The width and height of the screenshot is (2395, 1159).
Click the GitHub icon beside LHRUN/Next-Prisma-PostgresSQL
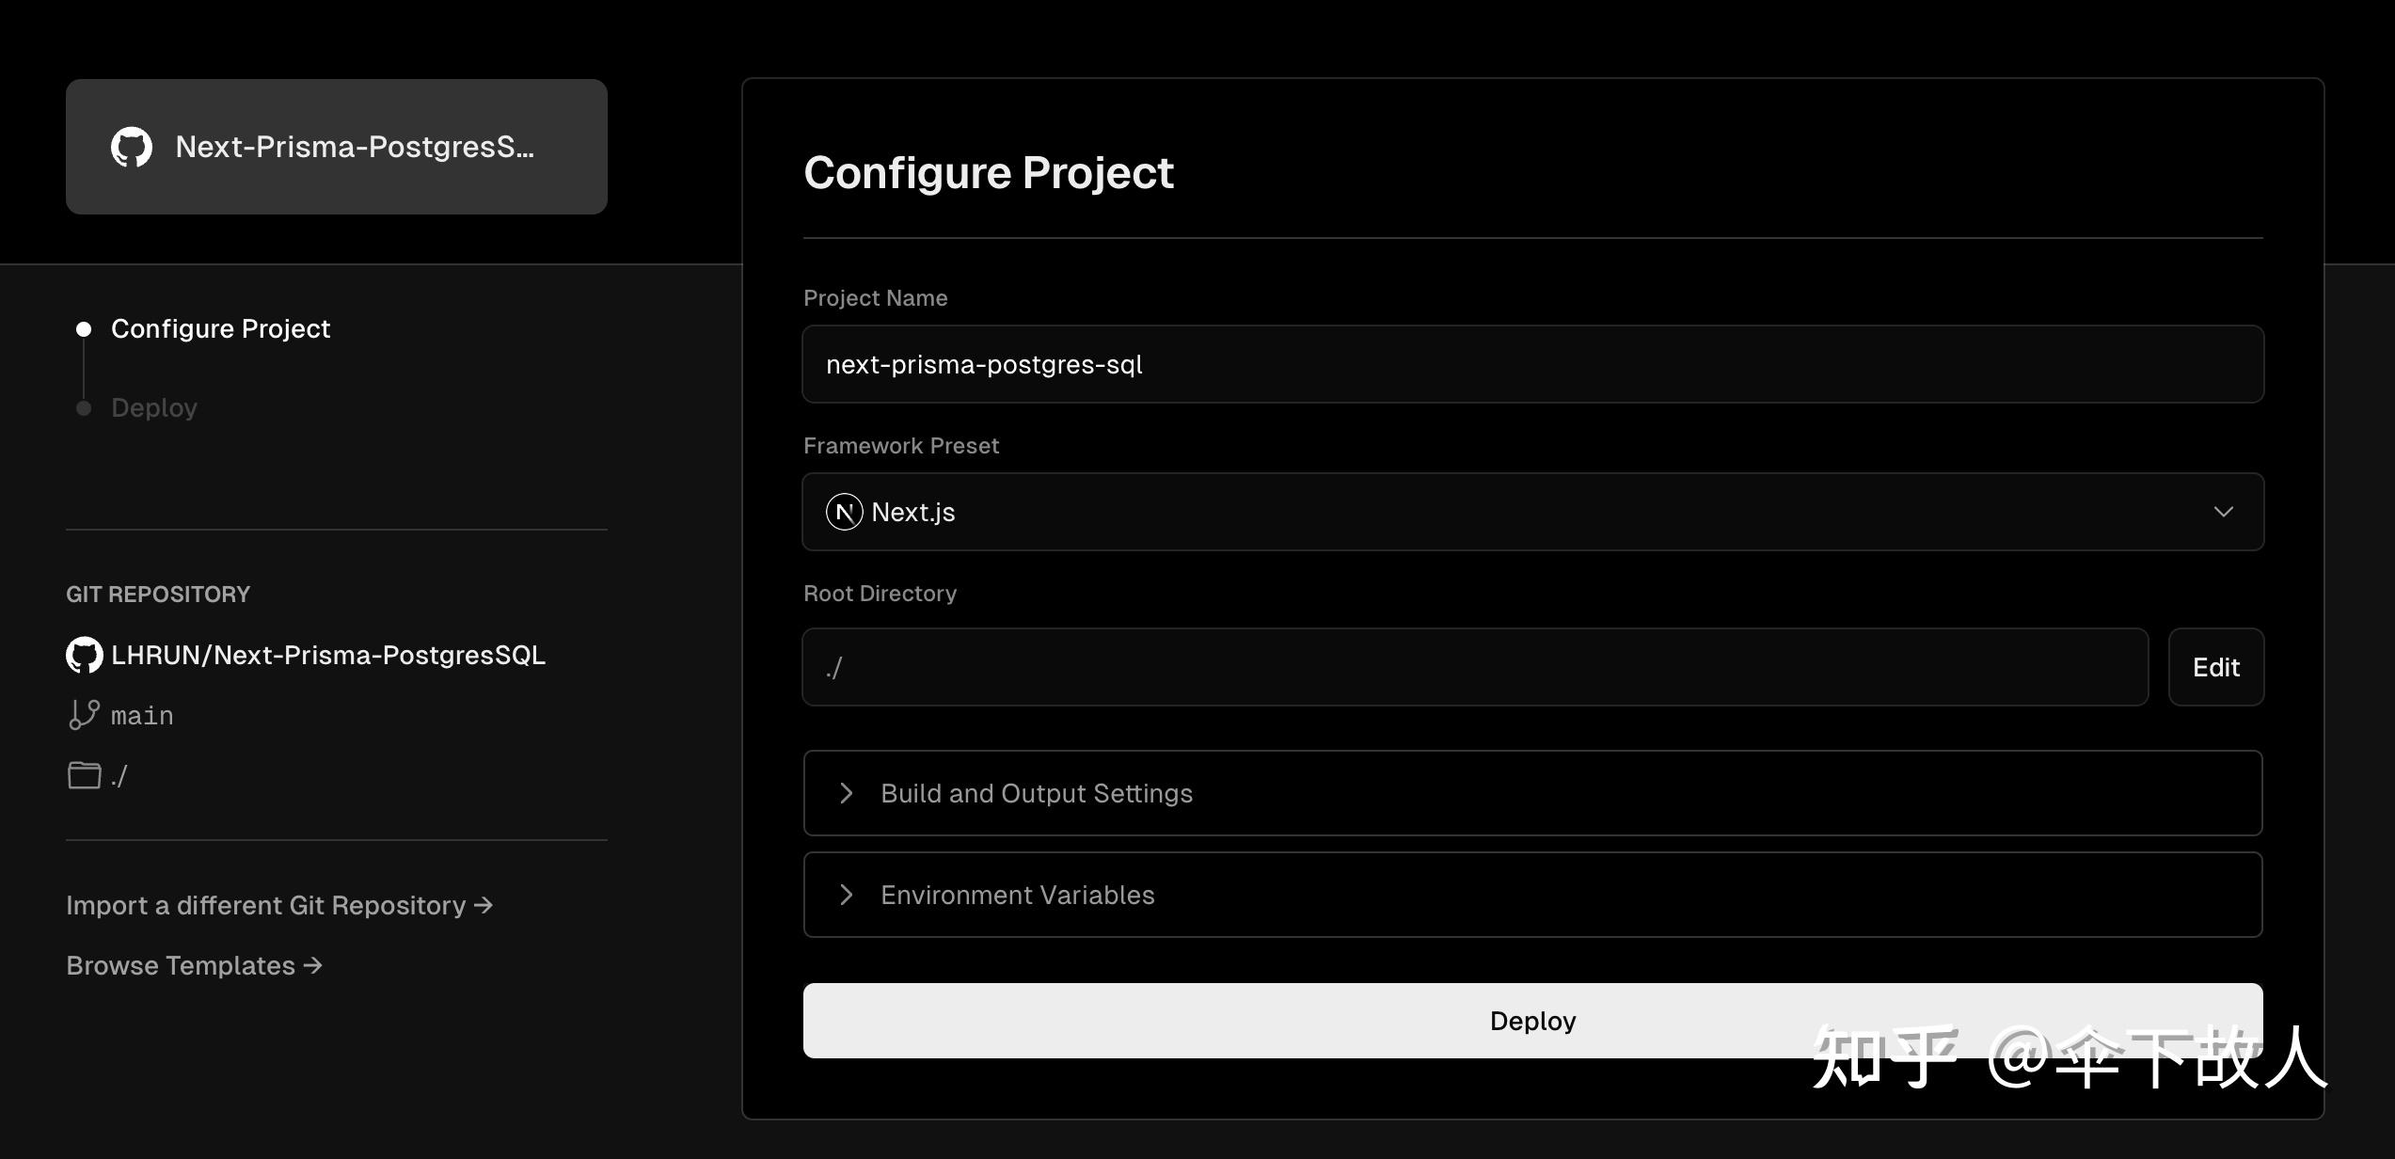coord(85,655)
